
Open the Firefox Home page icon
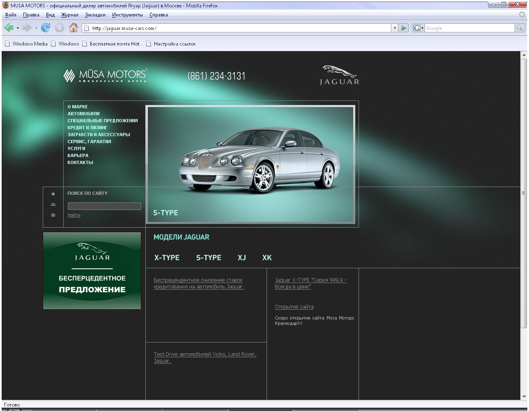point(74,27)
